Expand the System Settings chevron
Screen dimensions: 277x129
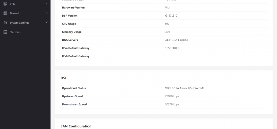pyautogui.click(x=46, y=22)
